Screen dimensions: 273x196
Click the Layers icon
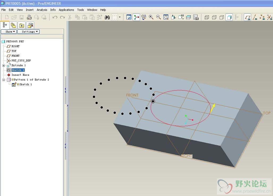click(188, 17)
